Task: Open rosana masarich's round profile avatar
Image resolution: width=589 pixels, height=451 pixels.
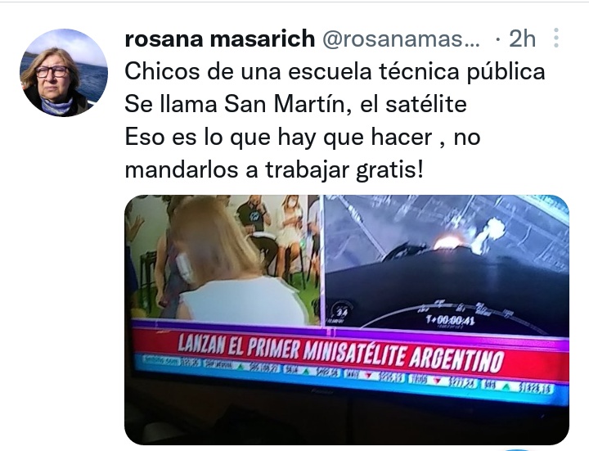Action: pyautogui.click(x=64, y=73)
